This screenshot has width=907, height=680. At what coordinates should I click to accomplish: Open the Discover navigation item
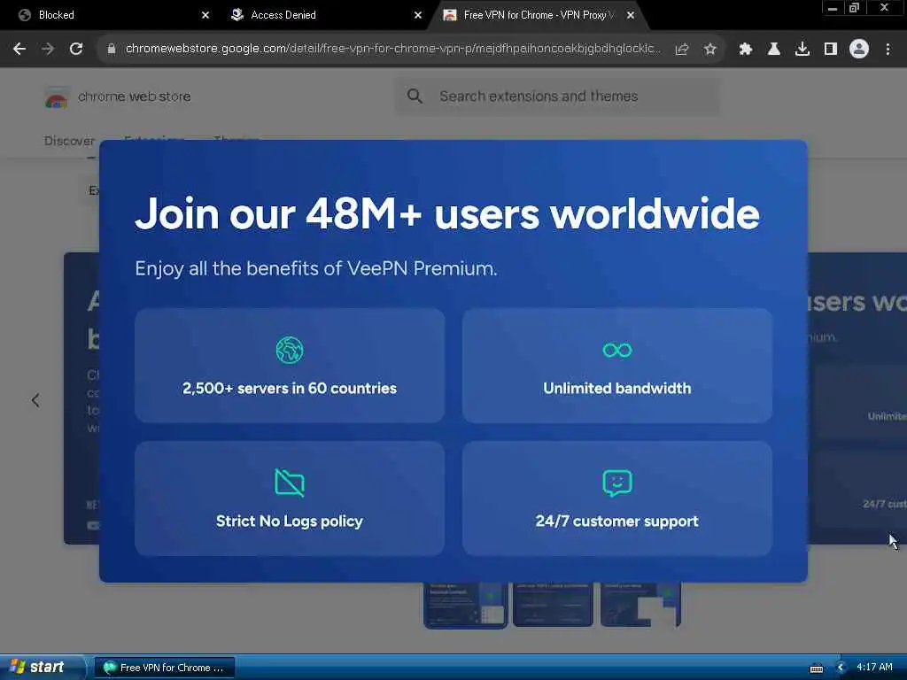tap(69, 141)
